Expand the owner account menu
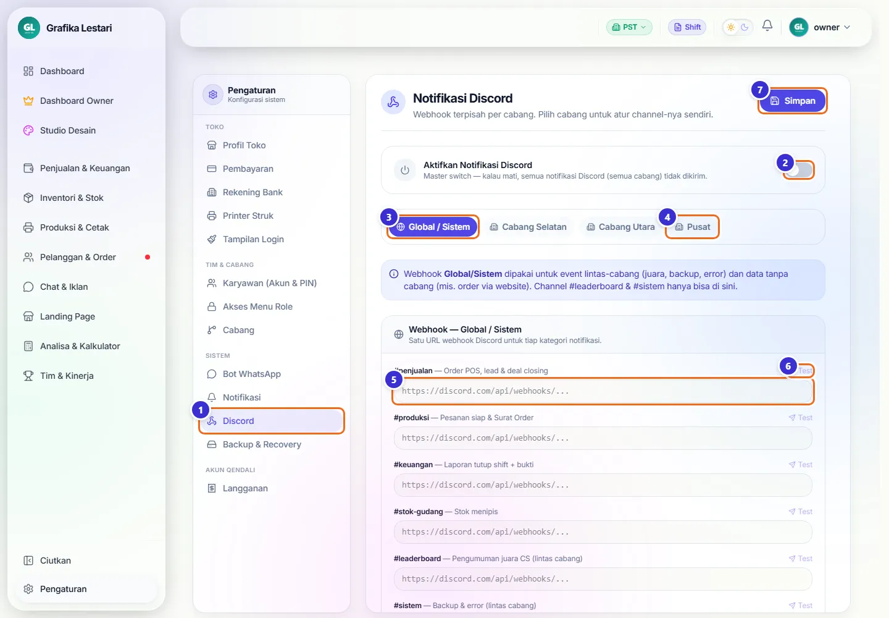Screen dimensions: 889x618 pyautogui.click(x=820, y=27)
